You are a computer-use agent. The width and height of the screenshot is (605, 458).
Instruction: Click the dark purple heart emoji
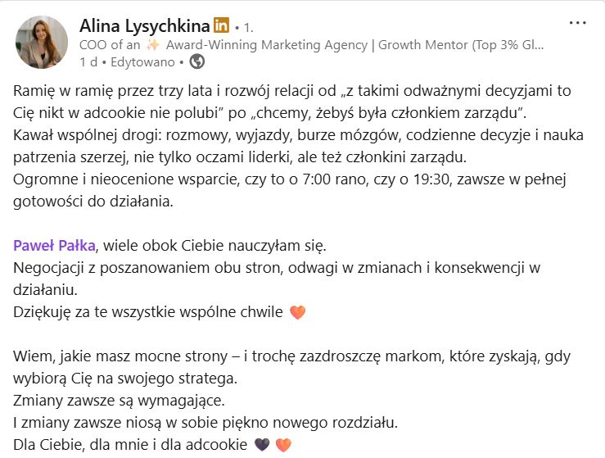tap(261, 445)
